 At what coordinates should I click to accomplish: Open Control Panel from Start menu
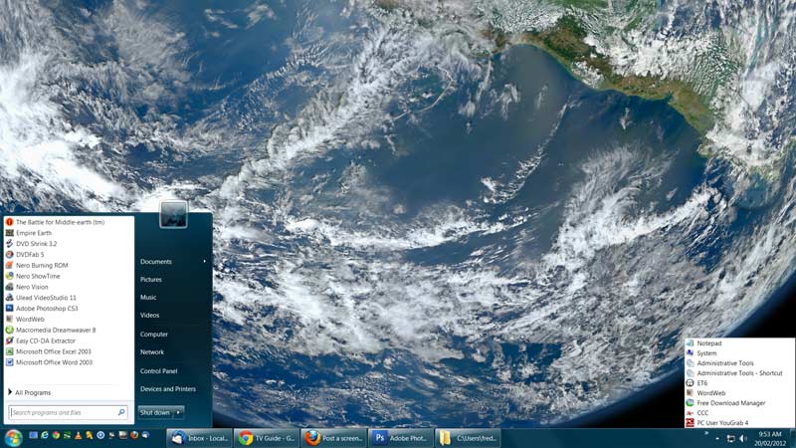(158, 370)
